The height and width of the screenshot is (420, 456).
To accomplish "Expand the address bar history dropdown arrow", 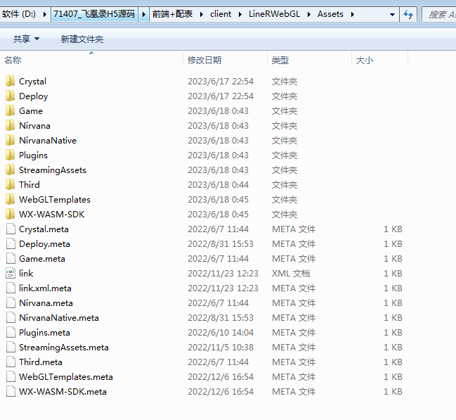I will [x=391, y=14].
